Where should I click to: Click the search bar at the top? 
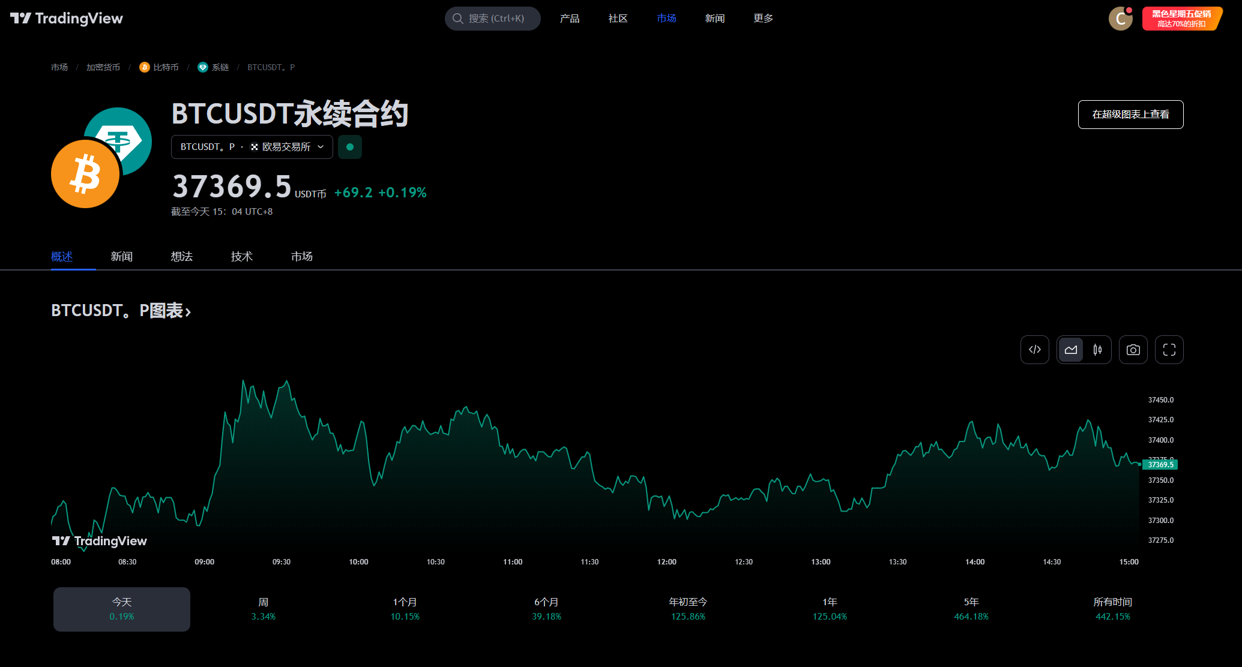[492, 18]
